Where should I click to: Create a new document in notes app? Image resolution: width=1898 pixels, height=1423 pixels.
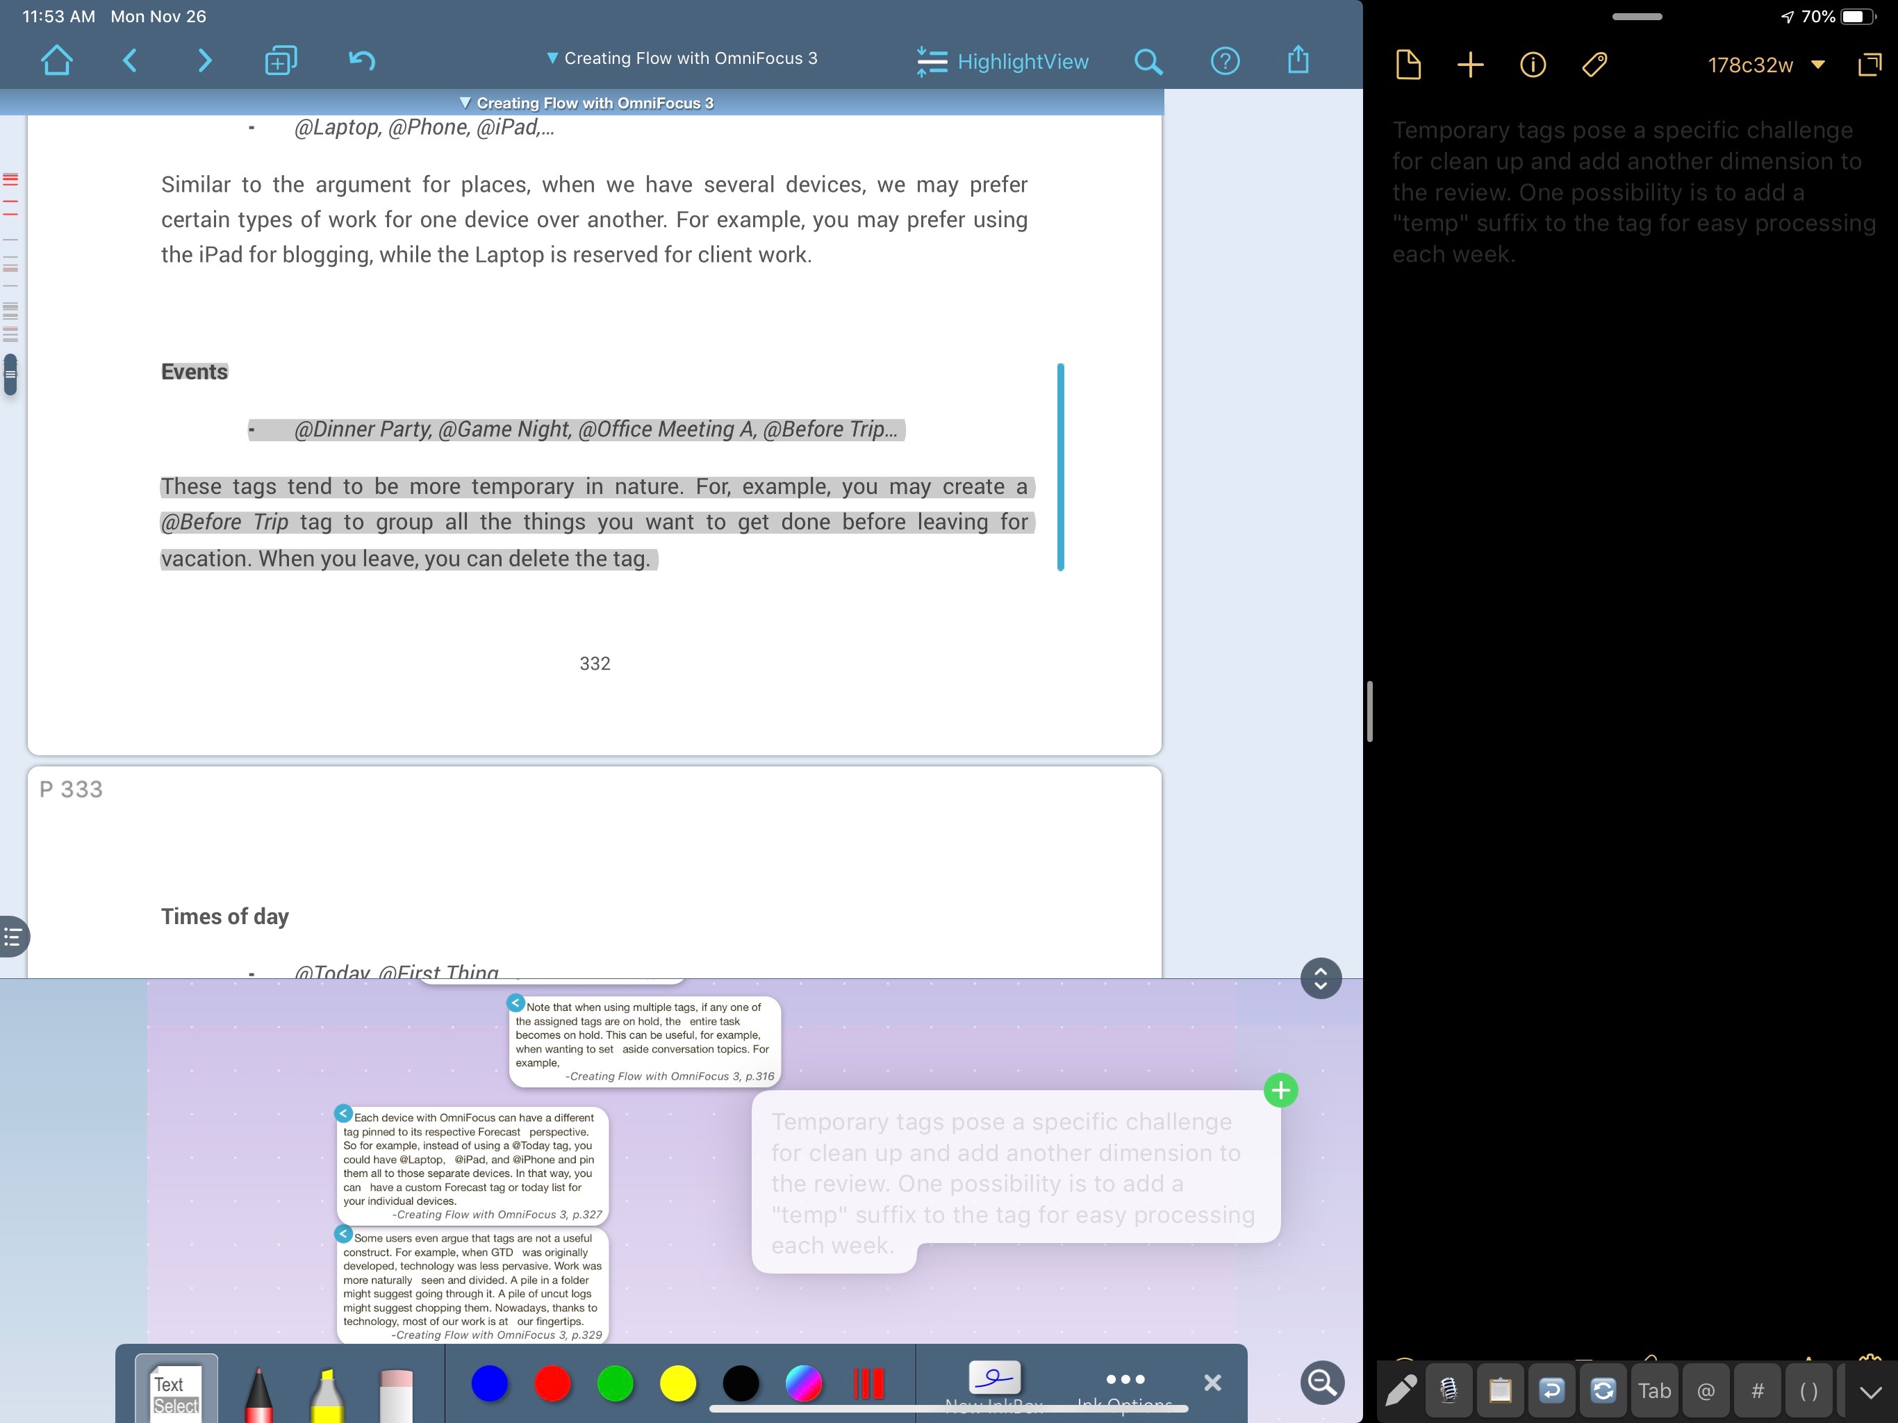tap(1408, 65)
